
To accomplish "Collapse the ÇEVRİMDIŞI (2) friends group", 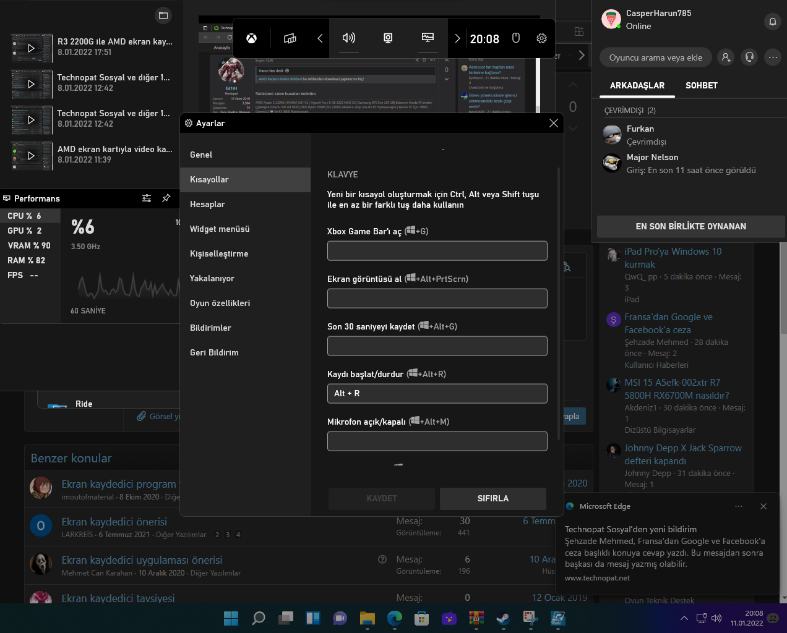I will (x=630, y=111).
